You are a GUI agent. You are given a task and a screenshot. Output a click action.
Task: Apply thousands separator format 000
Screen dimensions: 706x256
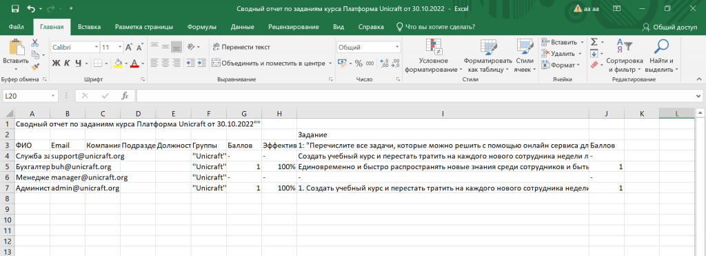pos(370,63)
